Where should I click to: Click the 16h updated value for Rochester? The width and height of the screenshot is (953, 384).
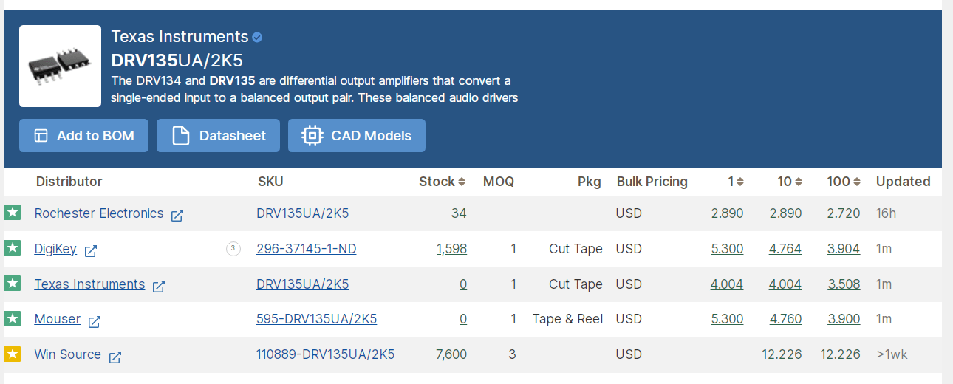[x=886, y=213]
